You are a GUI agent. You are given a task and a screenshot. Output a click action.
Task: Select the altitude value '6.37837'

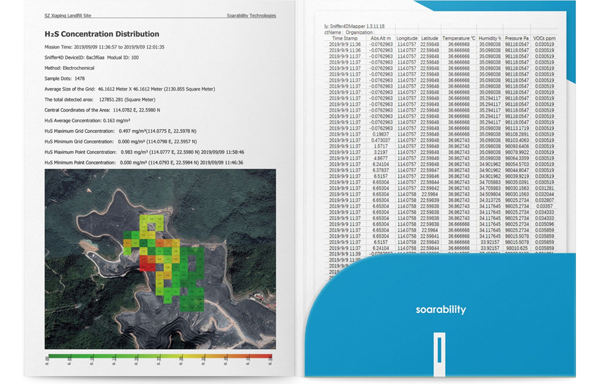pyautogui.click(x=381, y=170)
